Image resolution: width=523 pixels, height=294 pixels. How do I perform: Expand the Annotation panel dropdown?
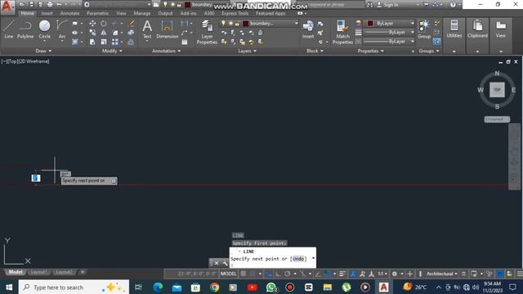click(x=166, y=51)
